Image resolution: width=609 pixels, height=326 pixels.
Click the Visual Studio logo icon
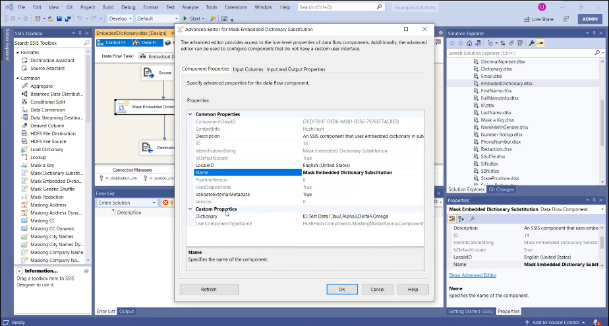pyautogui.click(x=9, y=7)
